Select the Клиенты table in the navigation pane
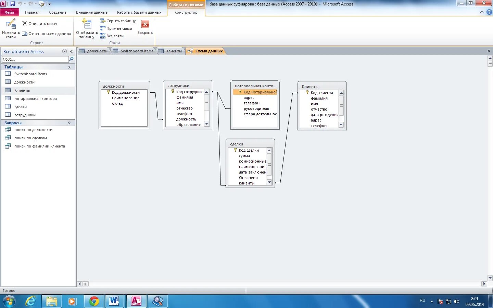Viewport: 493px width, 308px height. (38, 90)
